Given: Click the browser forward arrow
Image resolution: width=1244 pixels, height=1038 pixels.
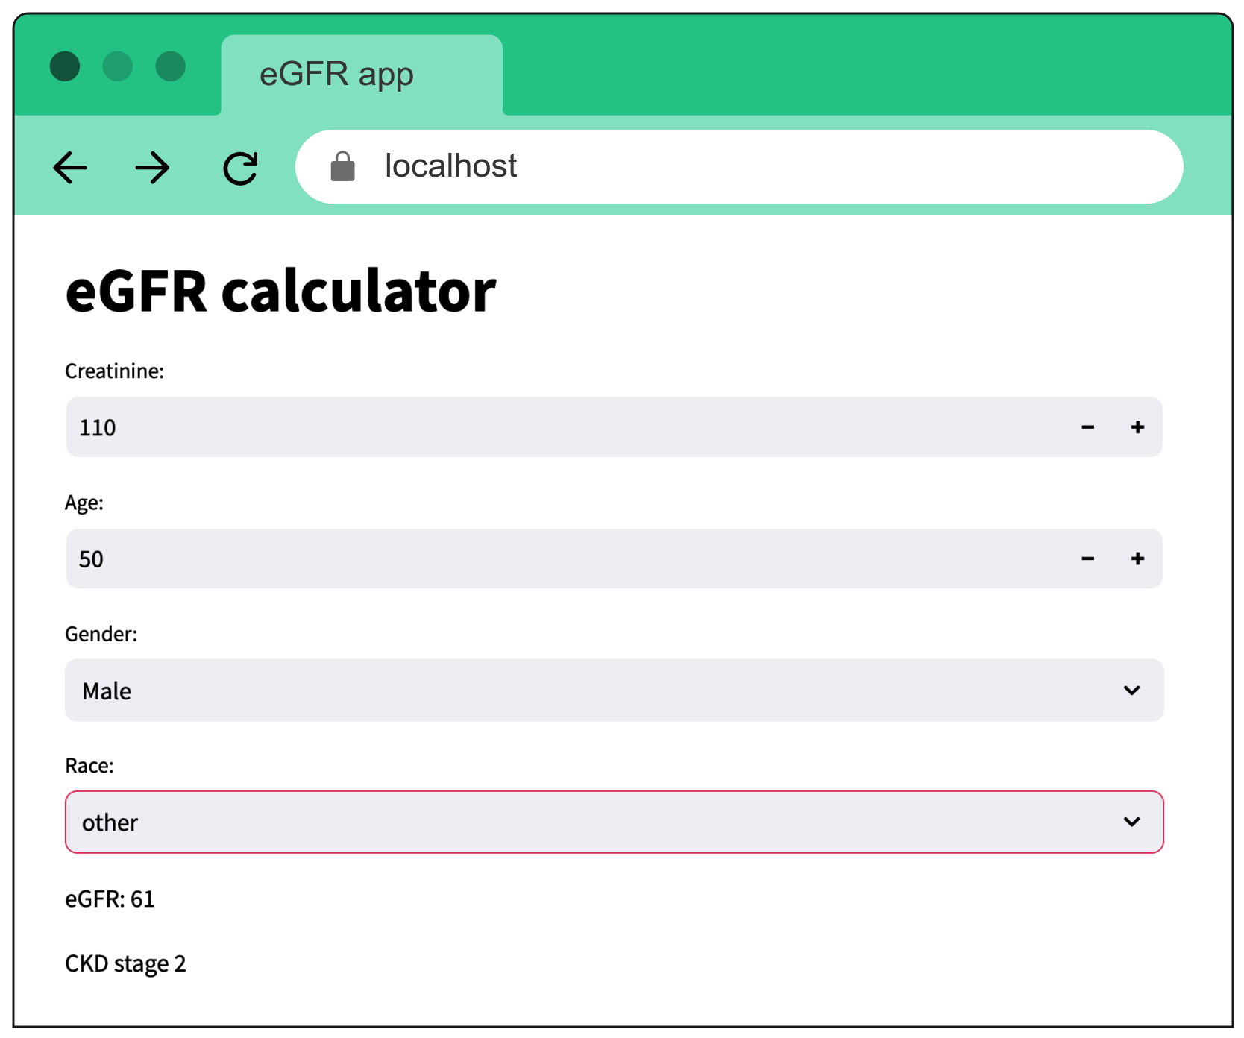Looking at the screenshot, I should pos(153,167).
